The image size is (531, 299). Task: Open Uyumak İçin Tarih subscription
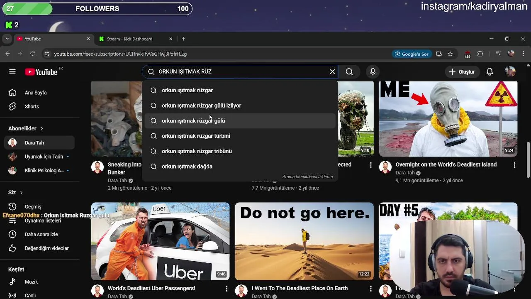pos(39,157)
